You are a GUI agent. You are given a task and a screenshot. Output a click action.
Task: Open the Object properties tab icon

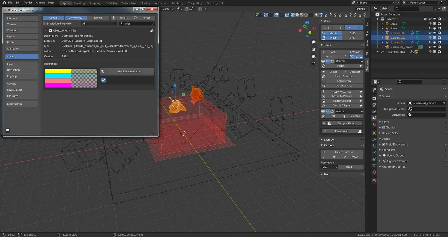[x=374, y=133]
